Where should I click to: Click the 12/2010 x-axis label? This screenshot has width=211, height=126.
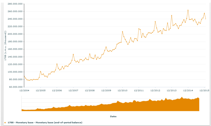(x=122, y=90)
